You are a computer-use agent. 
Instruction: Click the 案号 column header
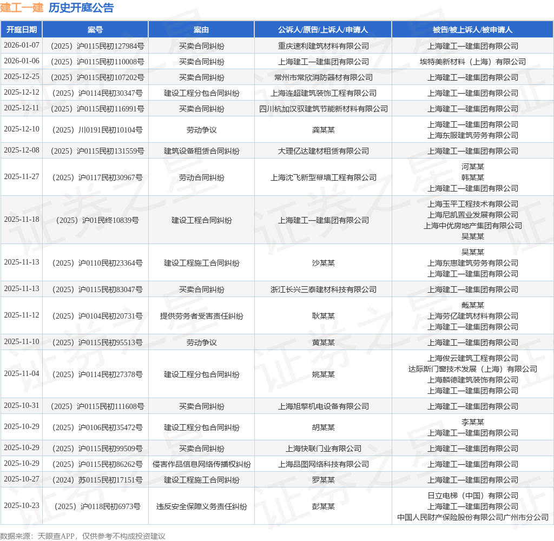pyautogui.click(x=95, y=30)
